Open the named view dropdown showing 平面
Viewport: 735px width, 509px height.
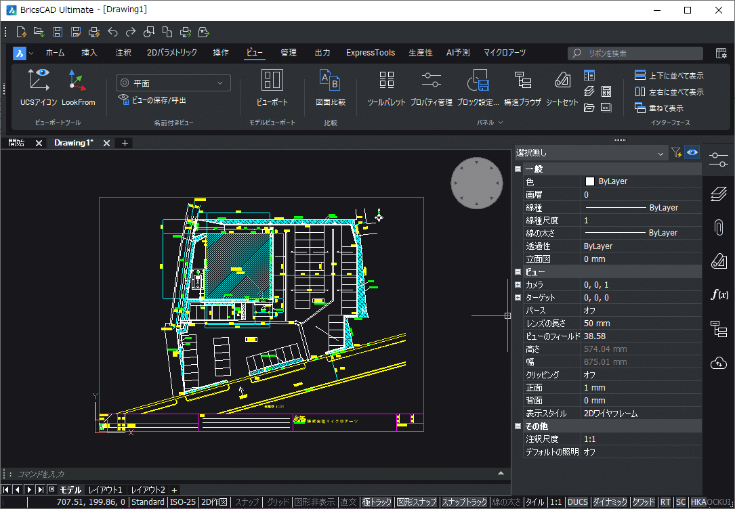click(x=173, y=83)
